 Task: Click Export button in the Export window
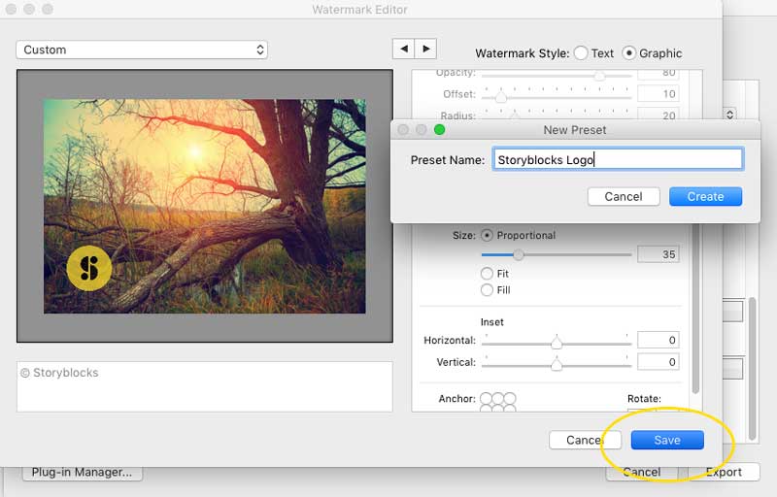click(x=724, y=473)
